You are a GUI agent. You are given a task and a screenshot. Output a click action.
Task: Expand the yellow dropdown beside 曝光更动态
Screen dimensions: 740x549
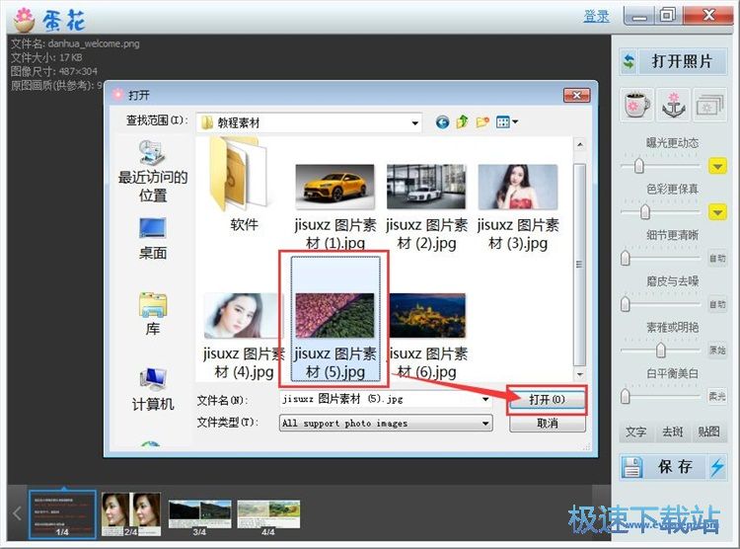pyautogui.click(x=717, y=166)
